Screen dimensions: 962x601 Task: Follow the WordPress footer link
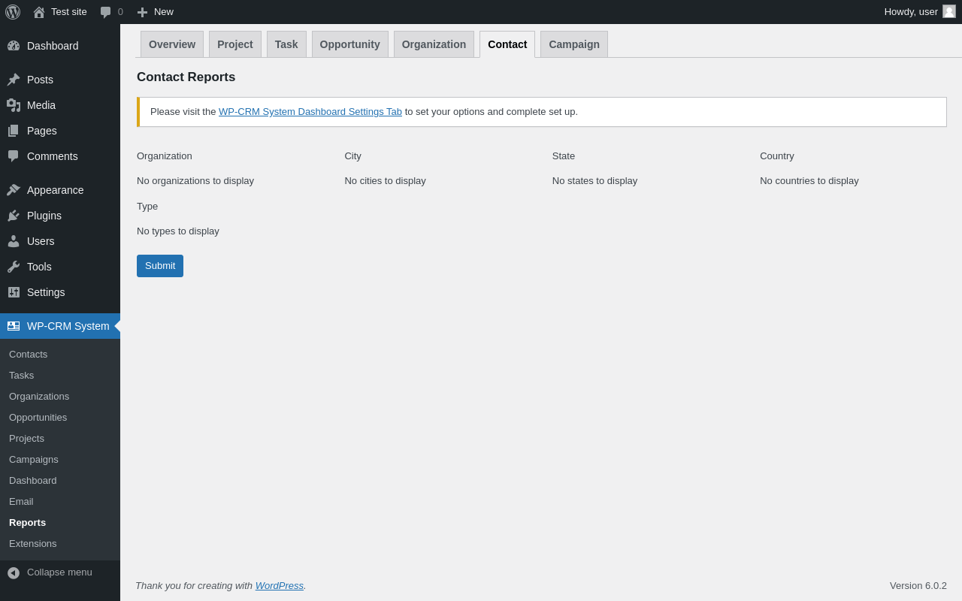pyautogui.click(x=280, y=585)
